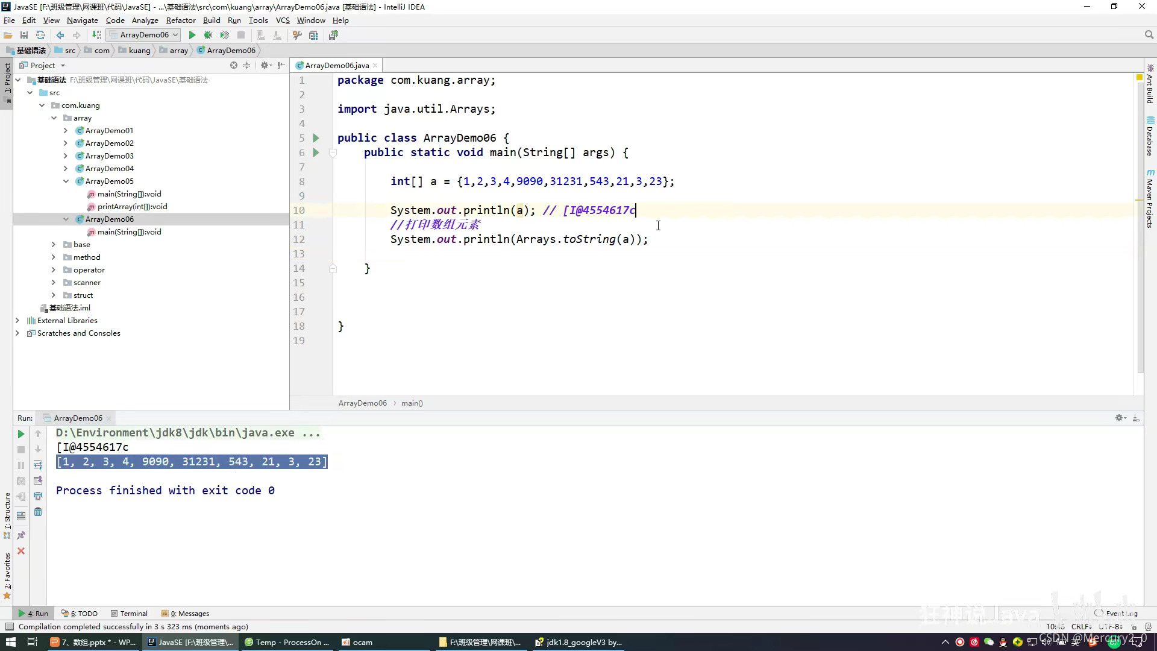
Task: Select printArray(int[]):void in project tree
Action: [x=133, y=207]
